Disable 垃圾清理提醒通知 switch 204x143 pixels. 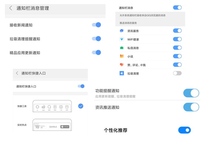[x=96, y=38]
